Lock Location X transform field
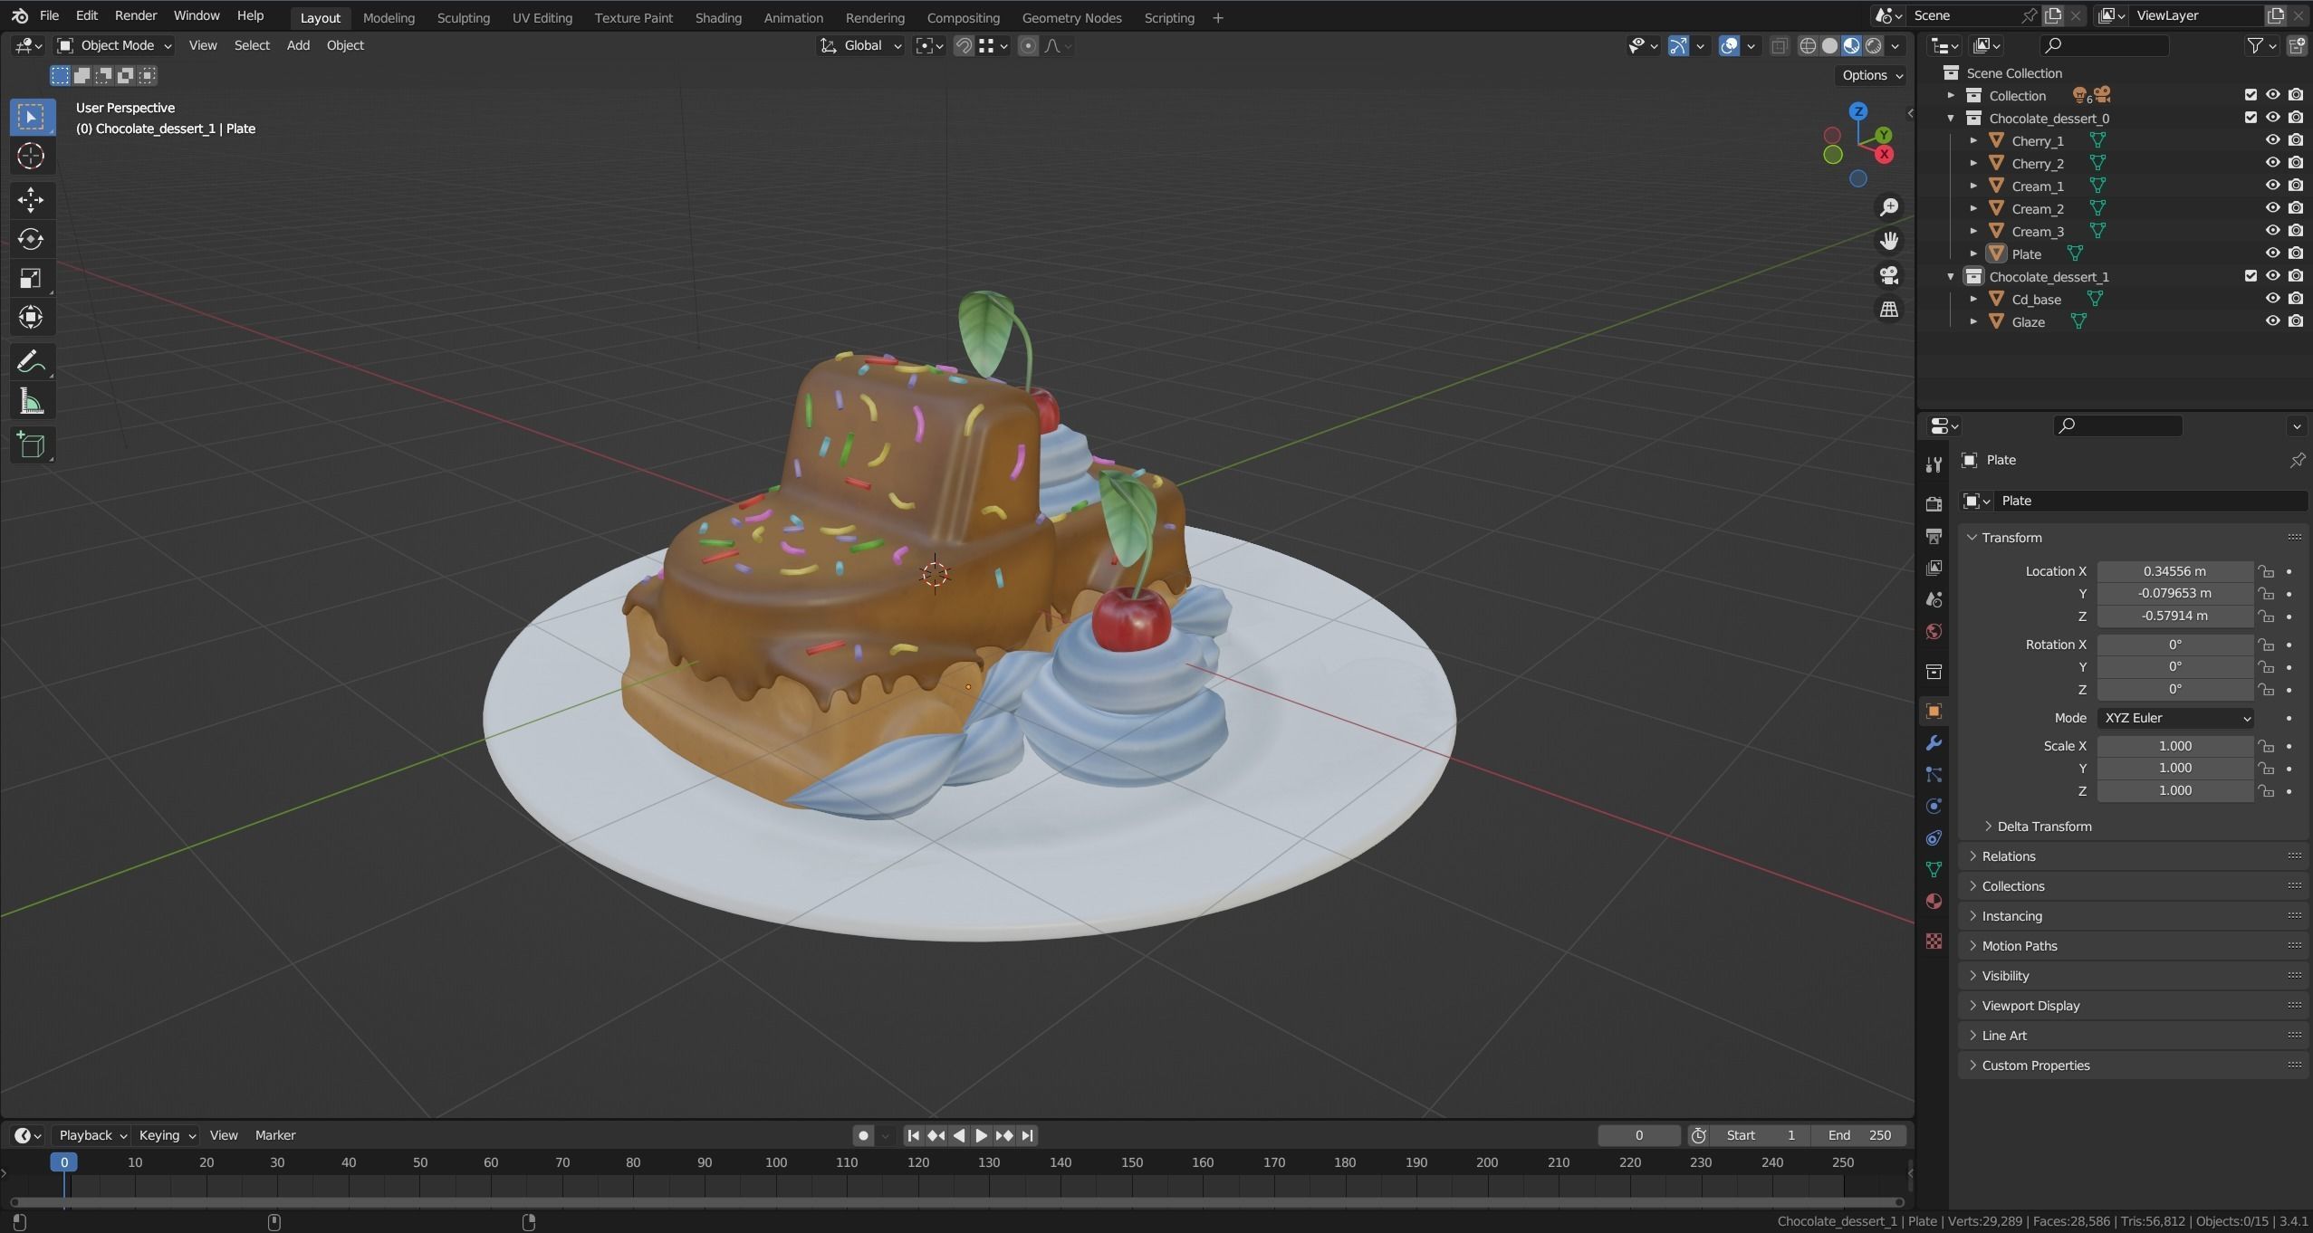The height and width of the screenshot is (1233, 2313). [x=2266, y=571]
